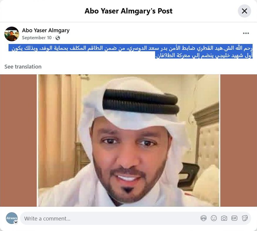This screenshot has width=257, height=231.
Task: Open the three-dots post options menu
Action: 246,33
